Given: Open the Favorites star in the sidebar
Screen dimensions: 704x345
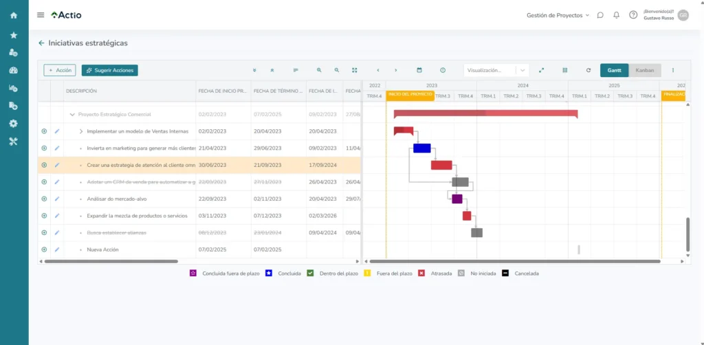Looking at the screenshot, I should (14, 35).
